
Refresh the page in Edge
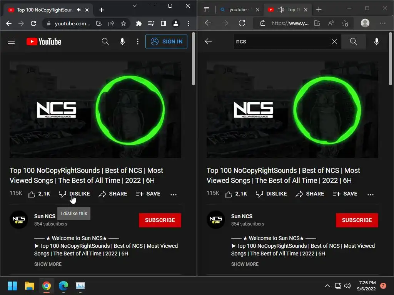242,23
